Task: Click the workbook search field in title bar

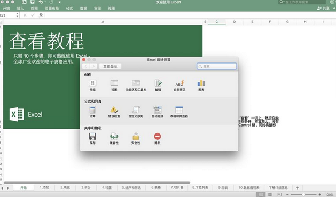Action: 302,2
